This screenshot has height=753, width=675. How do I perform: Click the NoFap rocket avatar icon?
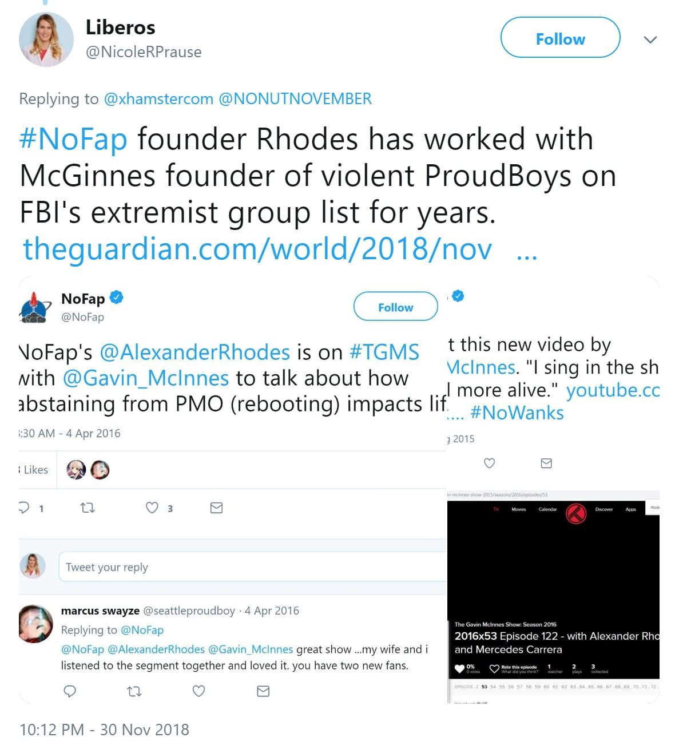36,308
